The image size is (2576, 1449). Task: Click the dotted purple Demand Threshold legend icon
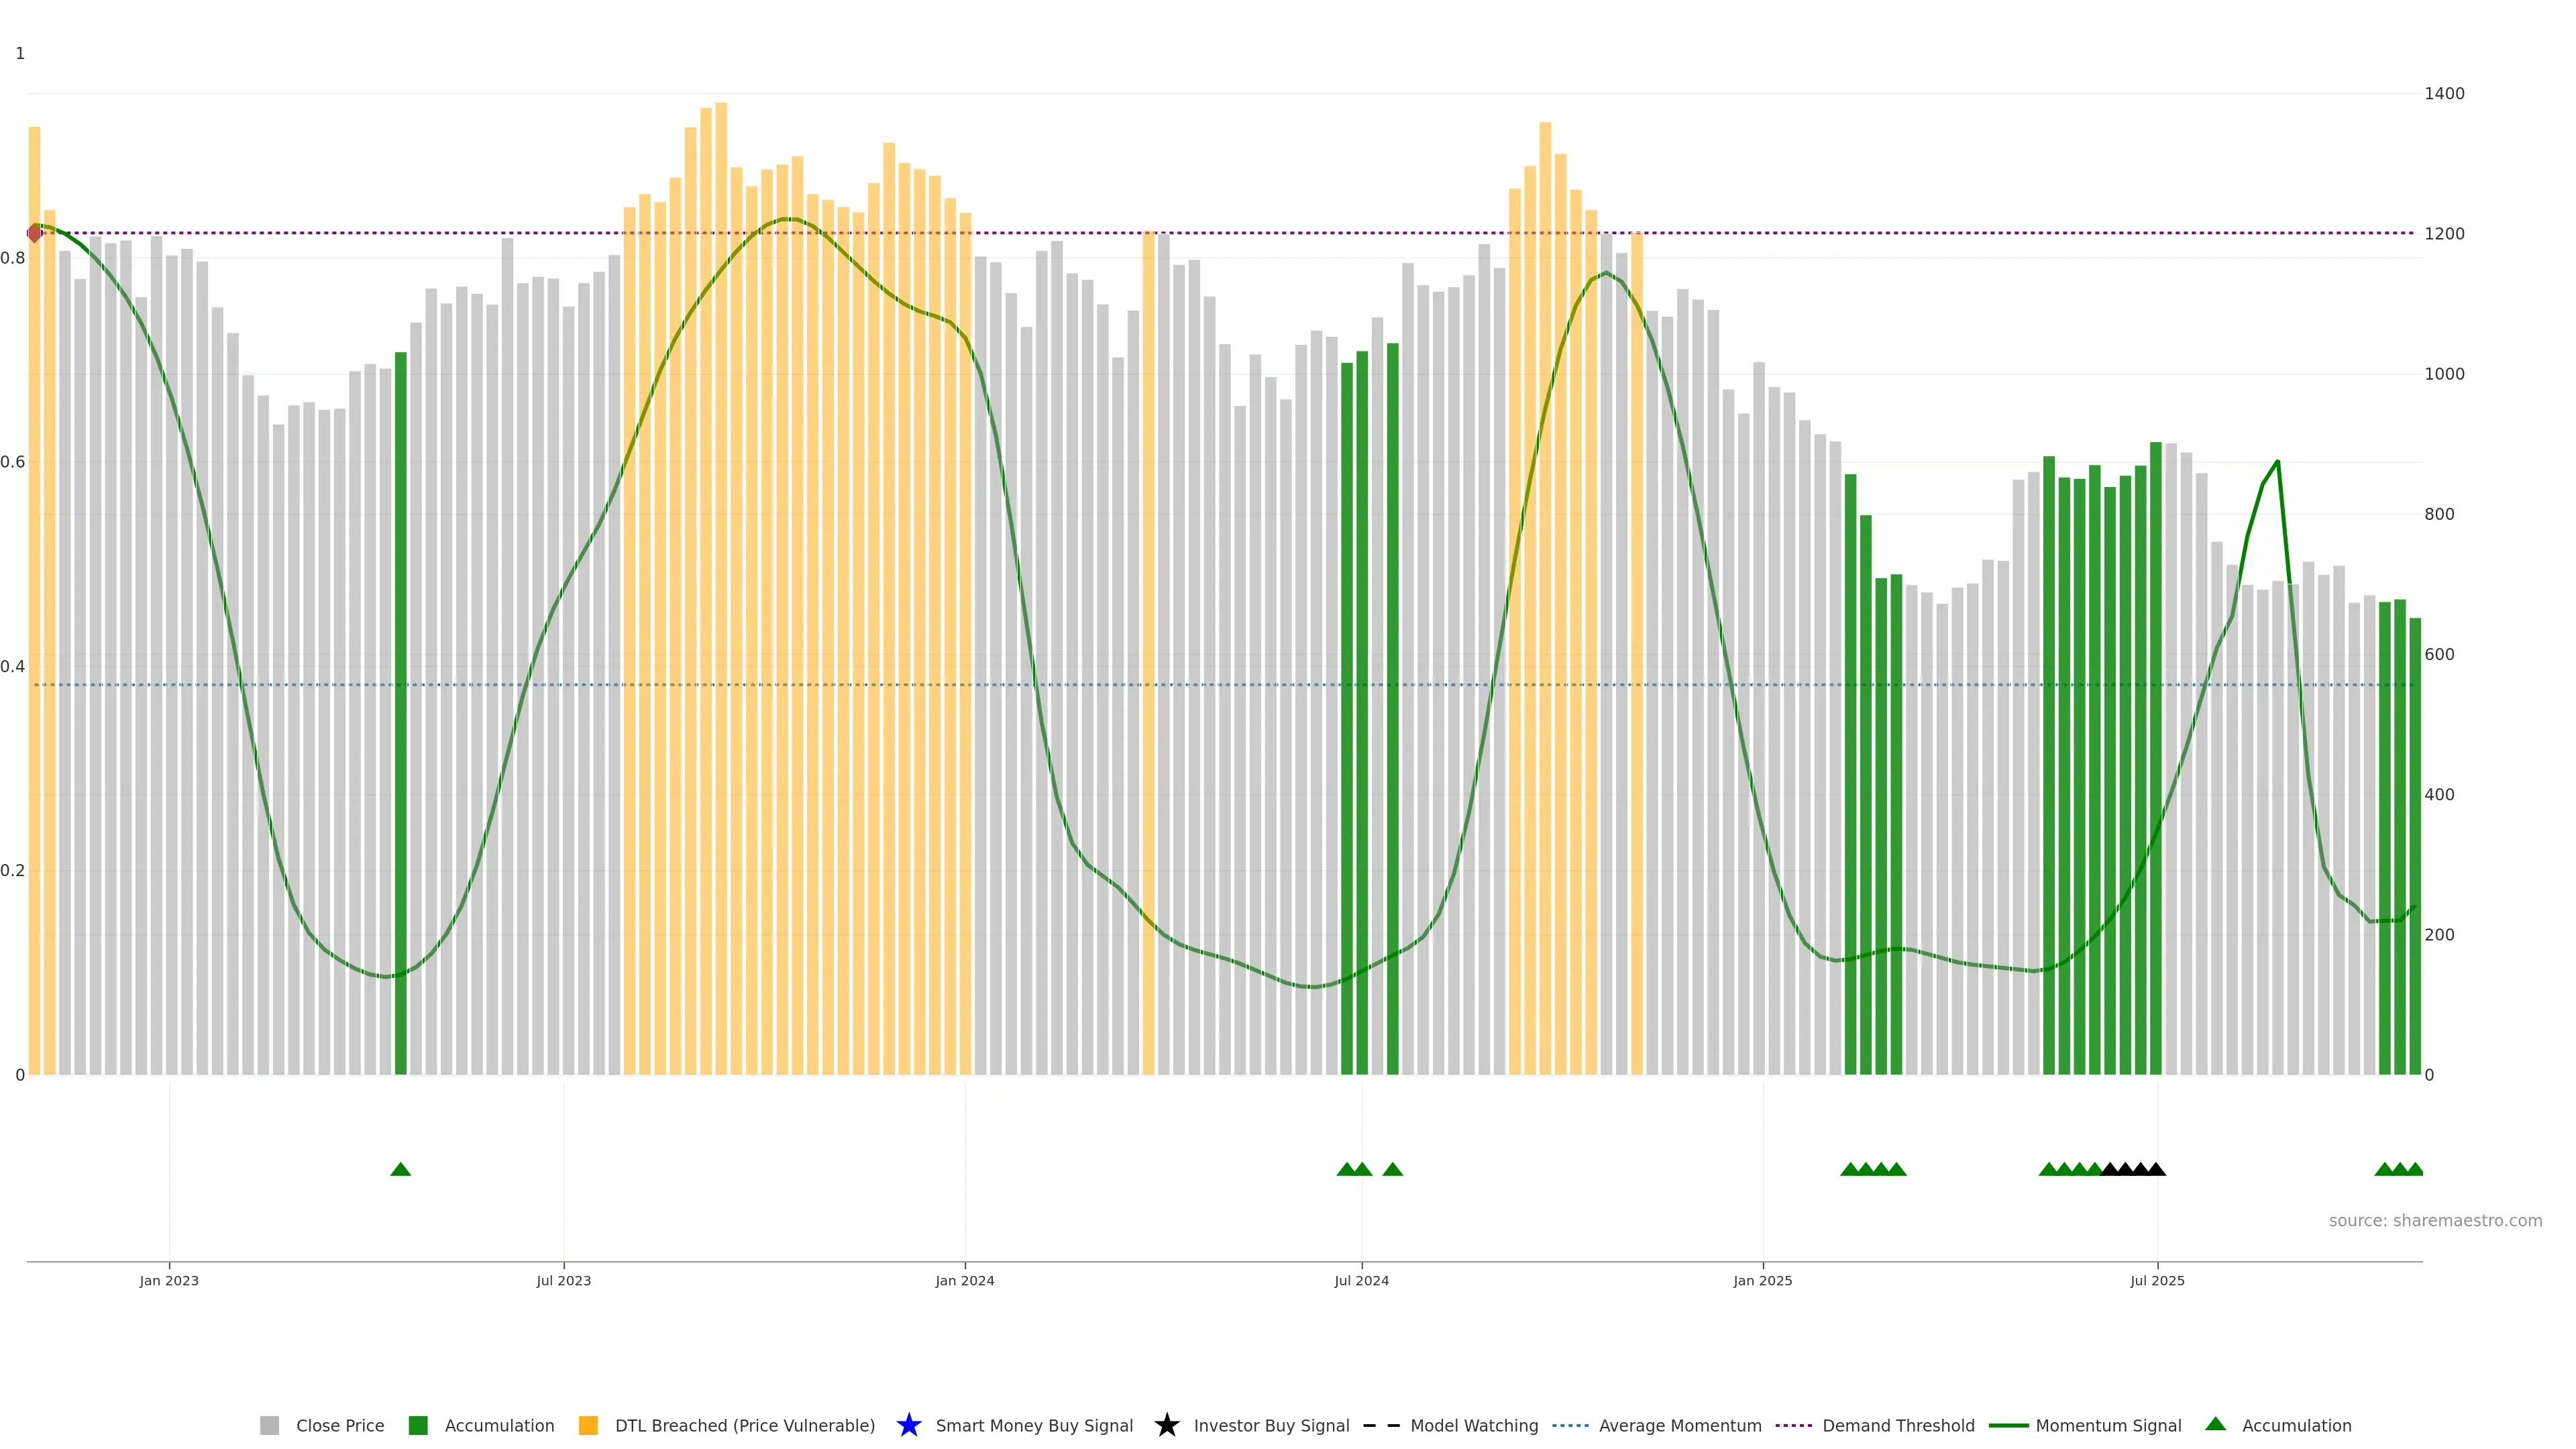pyautogui.click(x=1794, y=1425)
